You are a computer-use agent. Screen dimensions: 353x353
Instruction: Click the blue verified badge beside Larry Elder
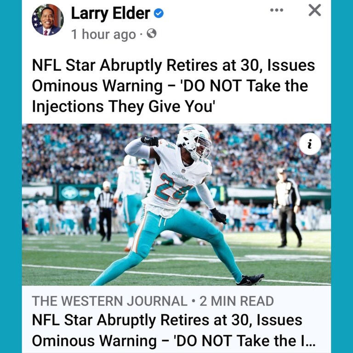click(159, 13)
